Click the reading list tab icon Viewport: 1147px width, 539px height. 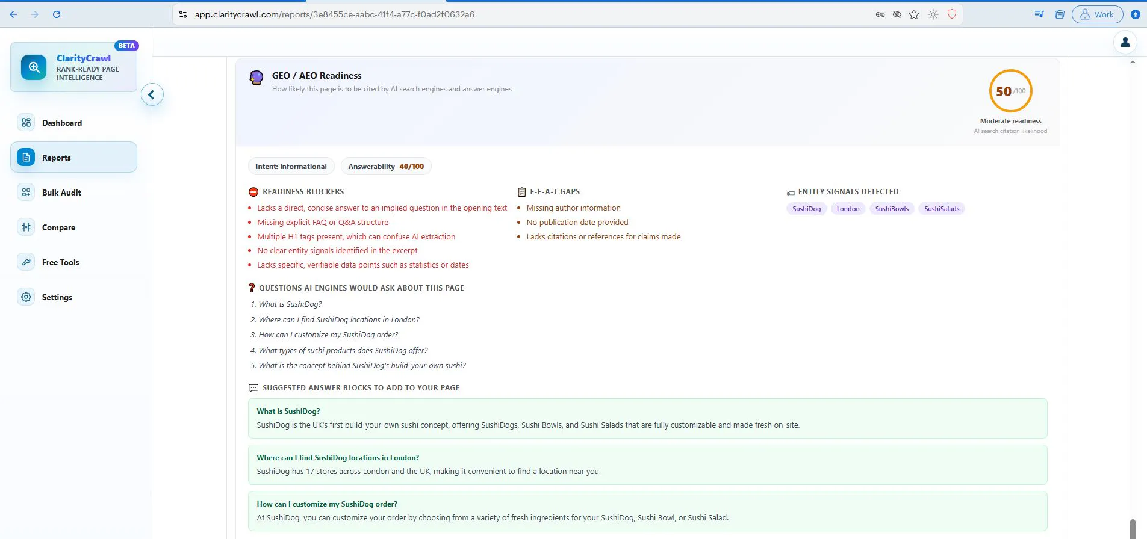(x=1060, y=14)
